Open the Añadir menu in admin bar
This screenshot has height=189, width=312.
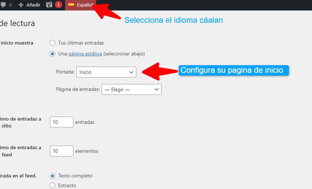click(x=29, y=5)
